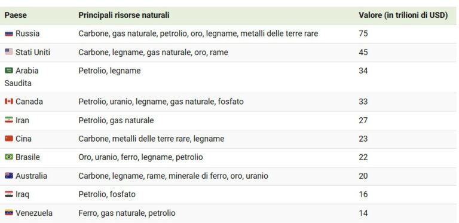Click the Brasile country name

point(27,157)
